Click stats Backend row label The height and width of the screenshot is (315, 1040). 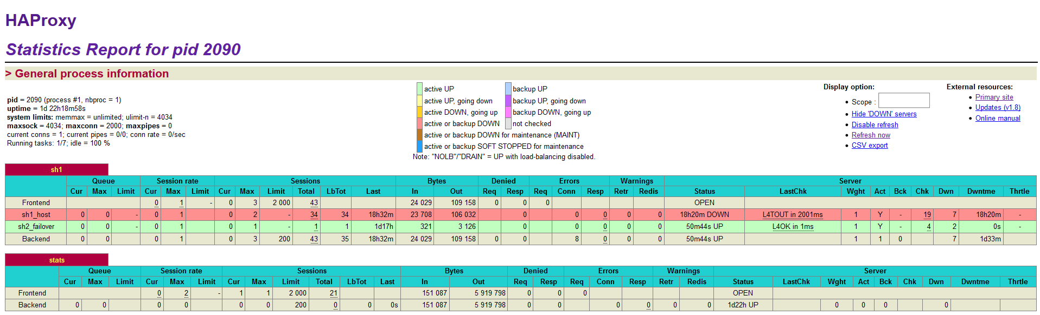(x=32, y=305)
